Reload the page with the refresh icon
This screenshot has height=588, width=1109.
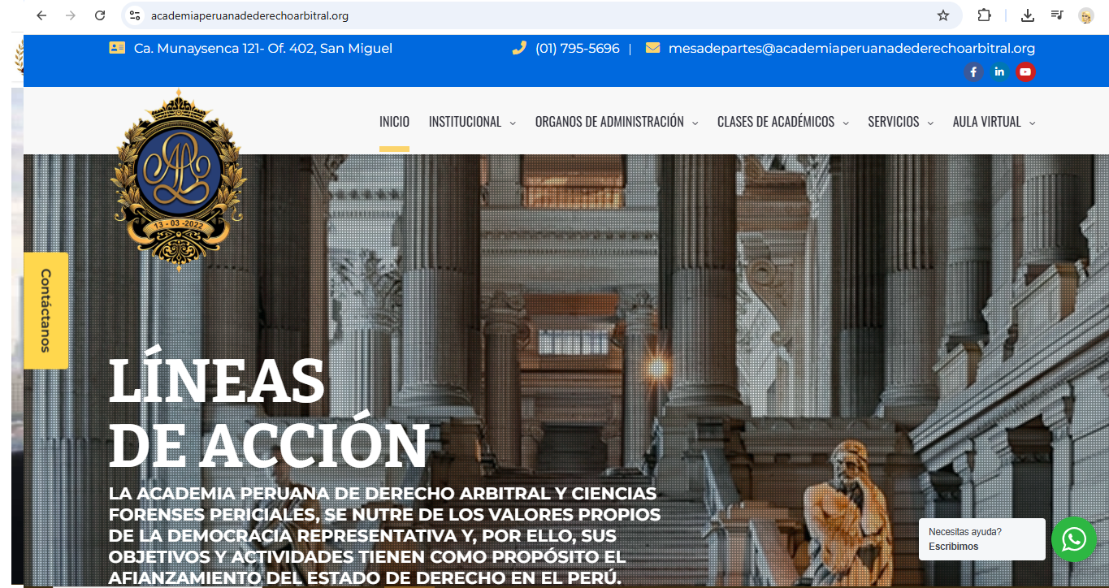coord(100,15)
